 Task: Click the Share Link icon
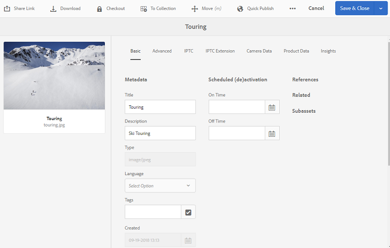[7, 8]
